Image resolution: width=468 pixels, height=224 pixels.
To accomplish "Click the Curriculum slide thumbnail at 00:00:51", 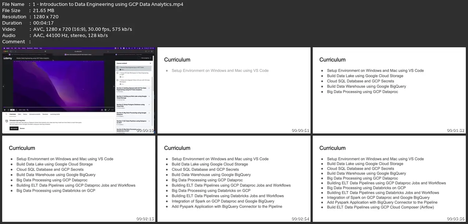I will point(234,90).
